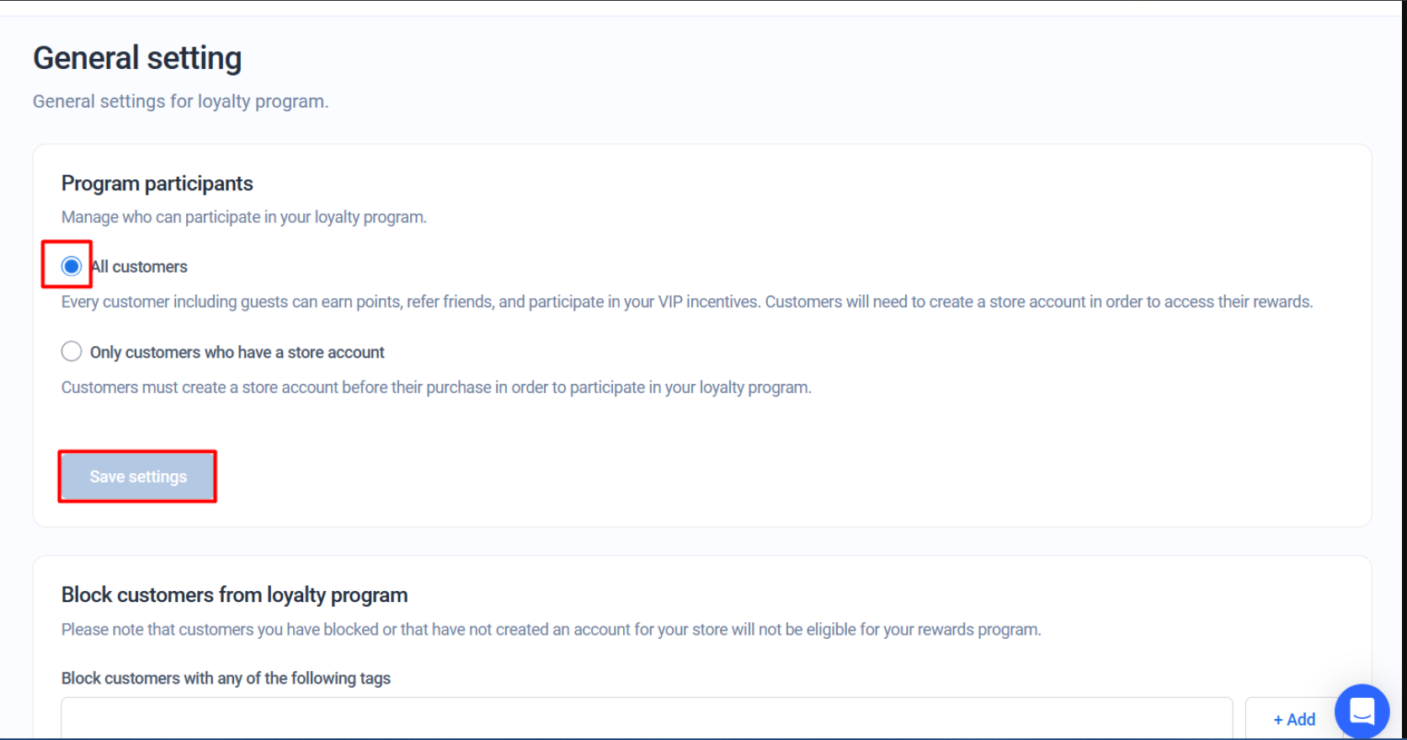Click Block customers from loyalty program heading

click(x=234, y=595)
